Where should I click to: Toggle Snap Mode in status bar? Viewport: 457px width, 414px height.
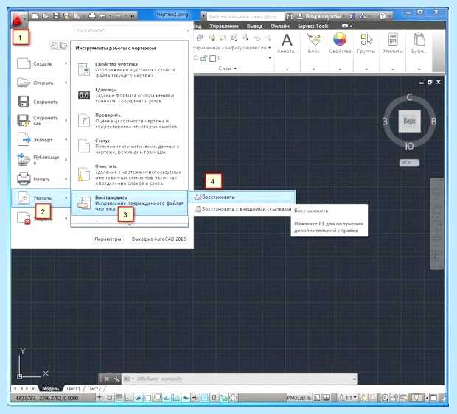(x=109, y=397)
